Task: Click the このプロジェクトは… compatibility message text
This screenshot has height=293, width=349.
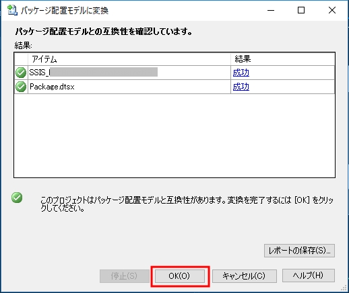Action: pyautogui.click(x=187, y=204)
